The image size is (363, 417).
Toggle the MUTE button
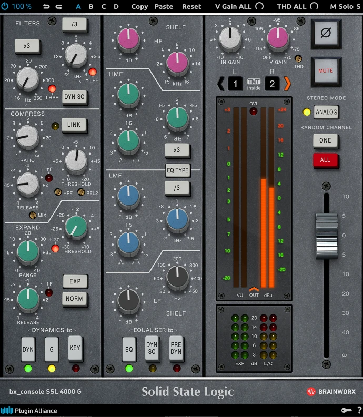326,72
